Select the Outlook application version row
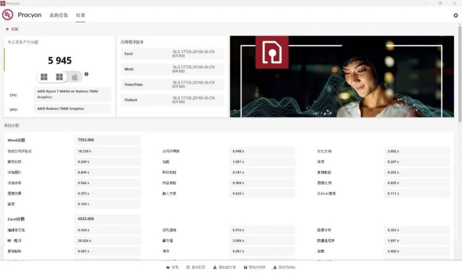The height and width of the screenshot is (274, 462). pyautogui.click(x=172, y=100)
